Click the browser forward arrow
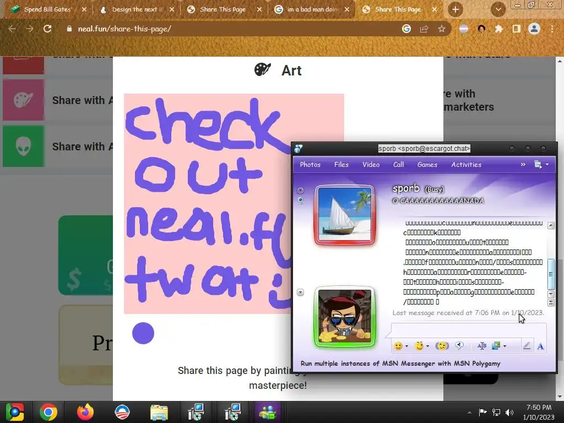The image size is (564, 423). click(x=30, y=29)
